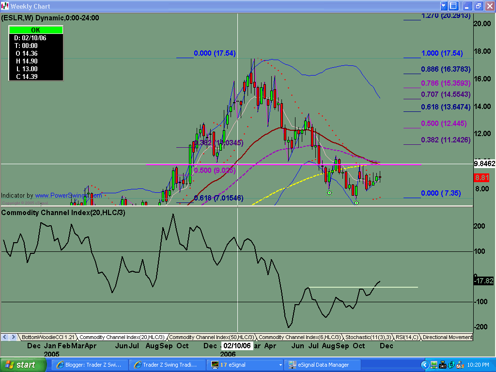Click the Windows start button
Viewport: 496px width, 372px height.
coord(23,365)
